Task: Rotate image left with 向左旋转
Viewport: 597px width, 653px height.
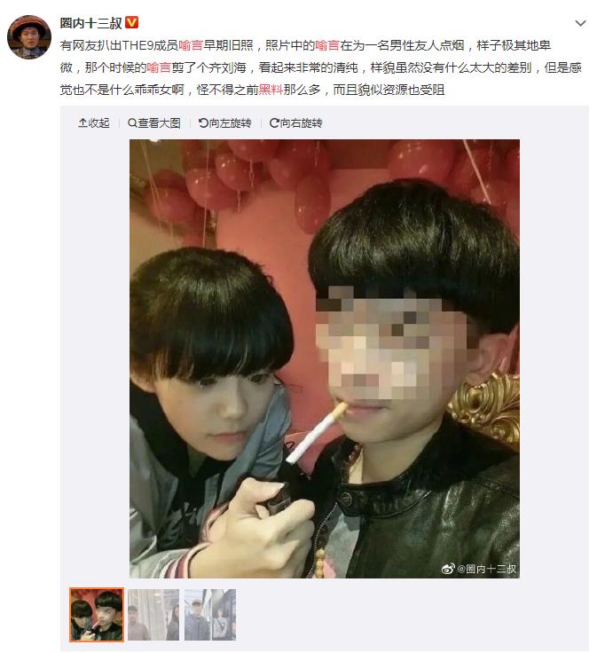Action: click(224, 122)
